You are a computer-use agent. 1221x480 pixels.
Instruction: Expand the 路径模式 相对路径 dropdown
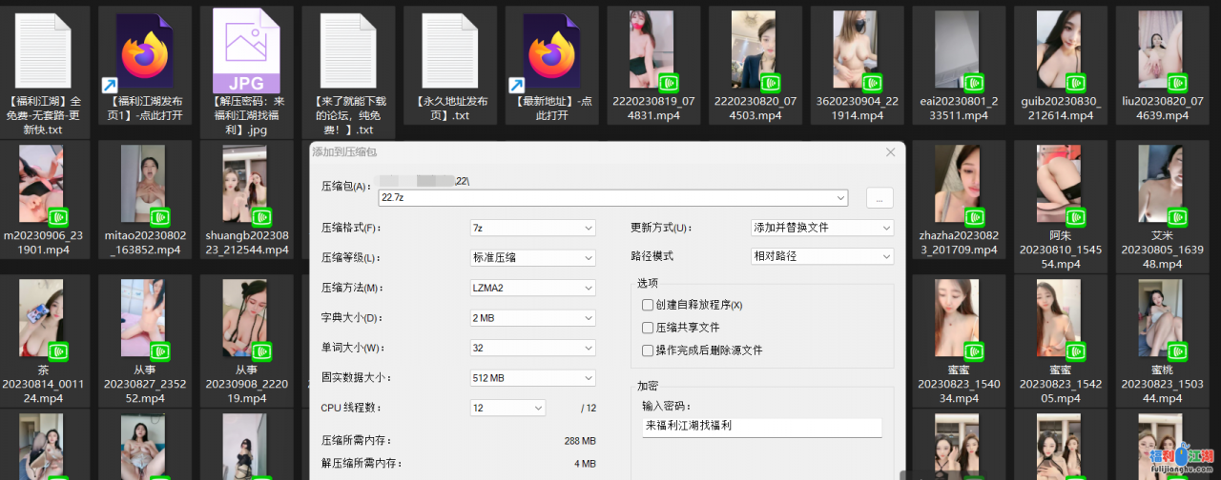pyautogui.click(x=822, y=257)
